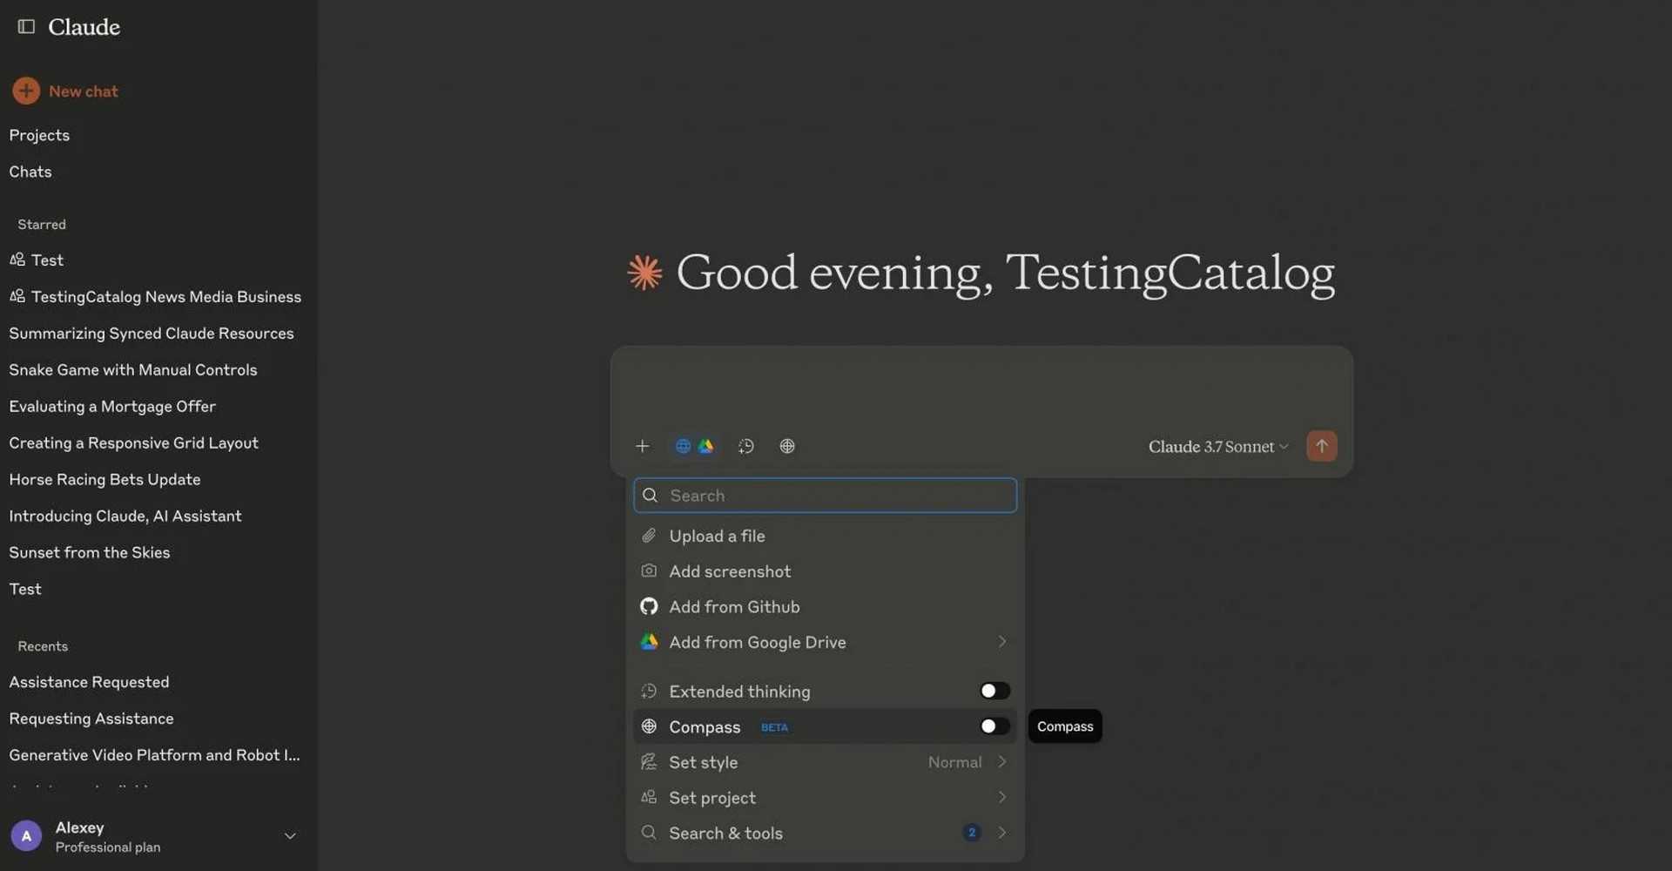Screen dimensions: 1672x871
Task: Open the Claude 3.7 Sonnet model dropdown
Action: point(1217,447)
